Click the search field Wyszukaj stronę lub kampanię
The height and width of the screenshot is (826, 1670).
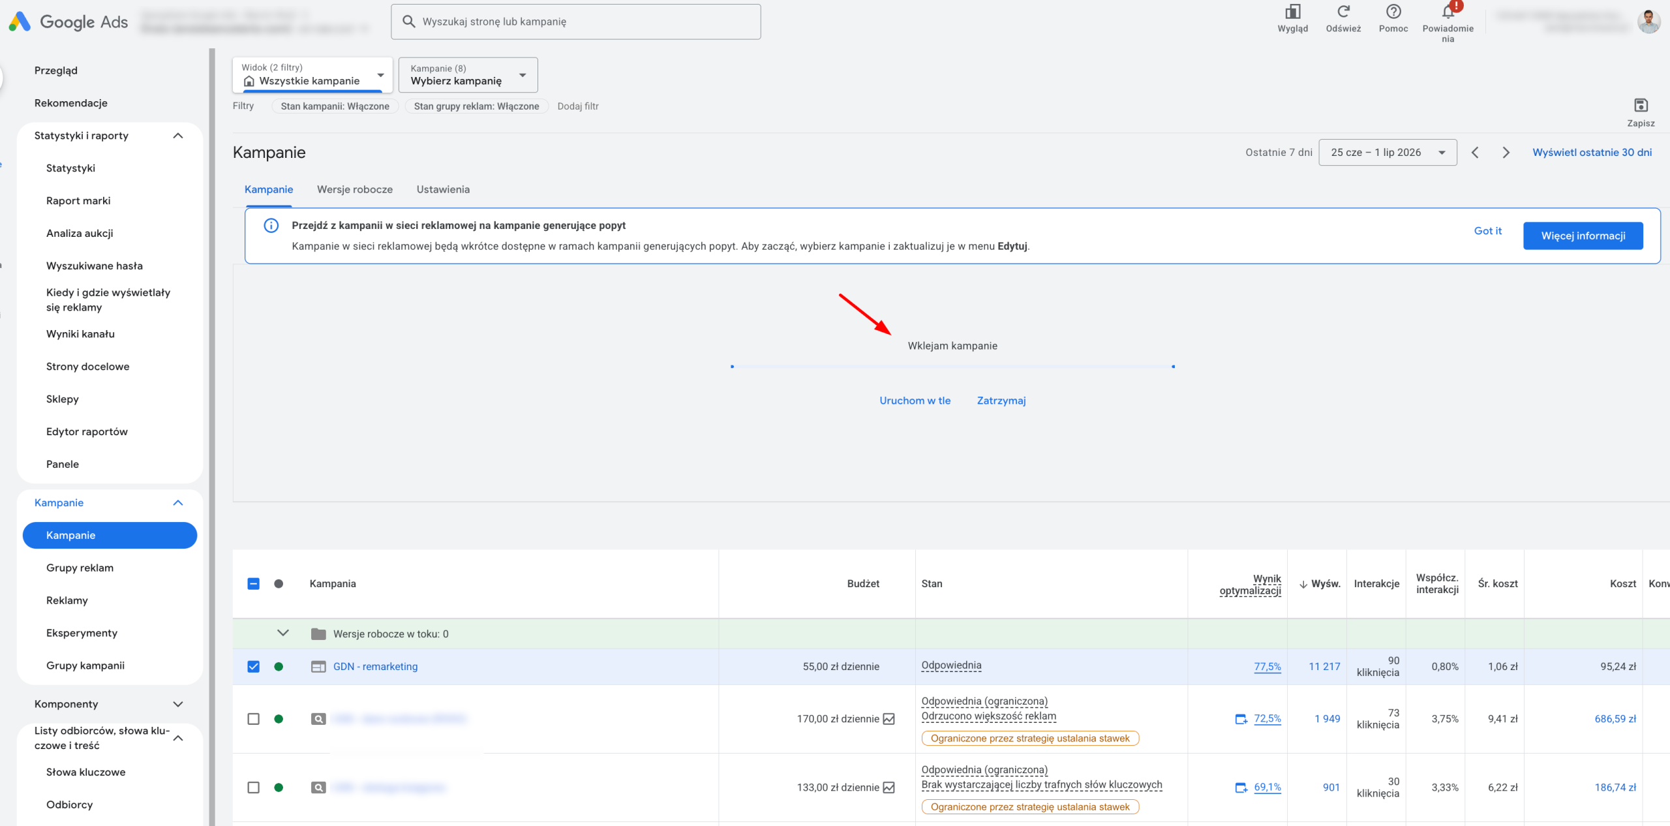(x=576, y=22)
